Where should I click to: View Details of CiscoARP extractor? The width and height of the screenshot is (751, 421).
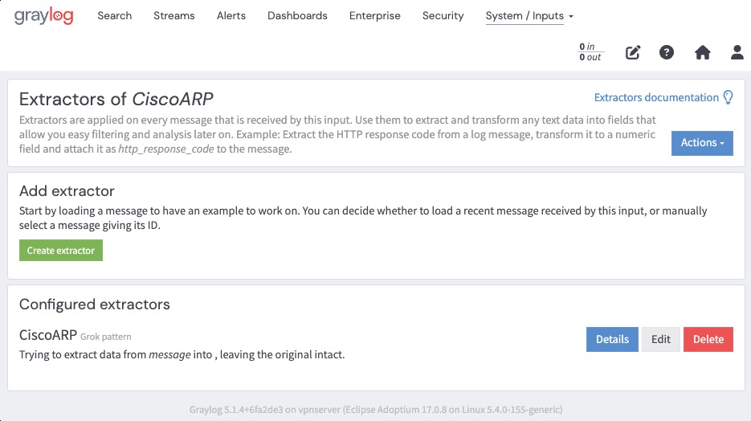(x=612, y=339)
